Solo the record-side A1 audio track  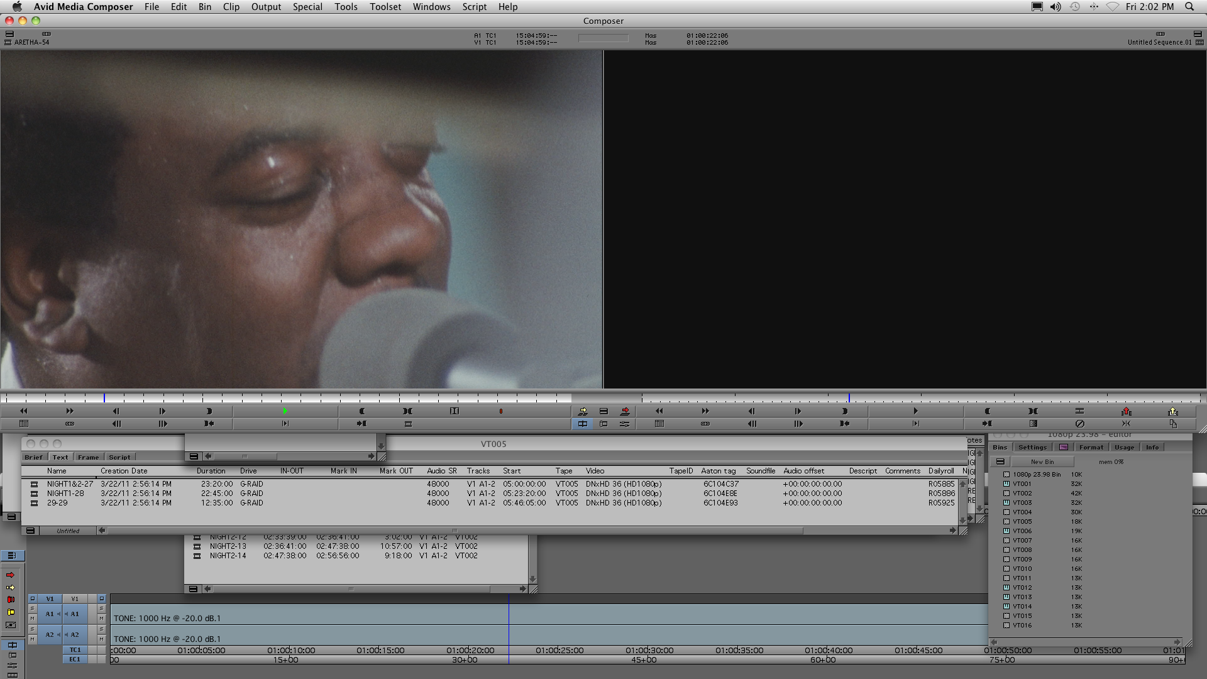coord(101,609)
